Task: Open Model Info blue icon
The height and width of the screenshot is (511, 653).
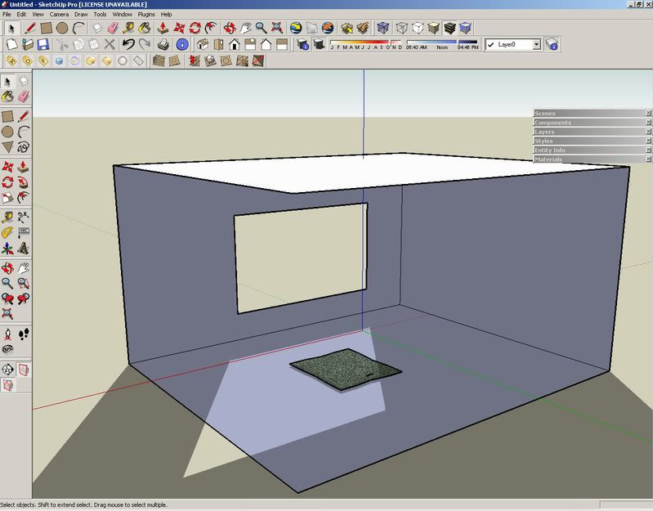Action: click(182, 44)
